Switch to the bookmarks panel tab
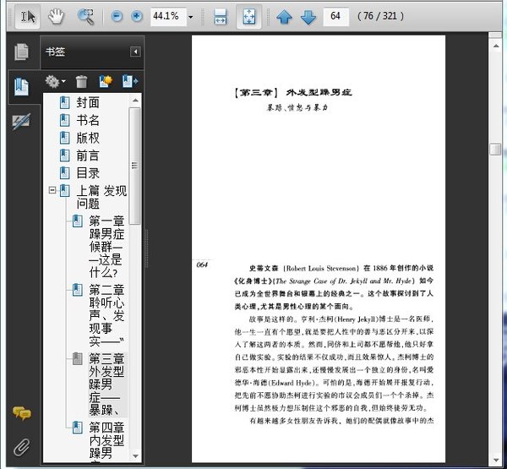507x469 pixels. pos(22,85)
